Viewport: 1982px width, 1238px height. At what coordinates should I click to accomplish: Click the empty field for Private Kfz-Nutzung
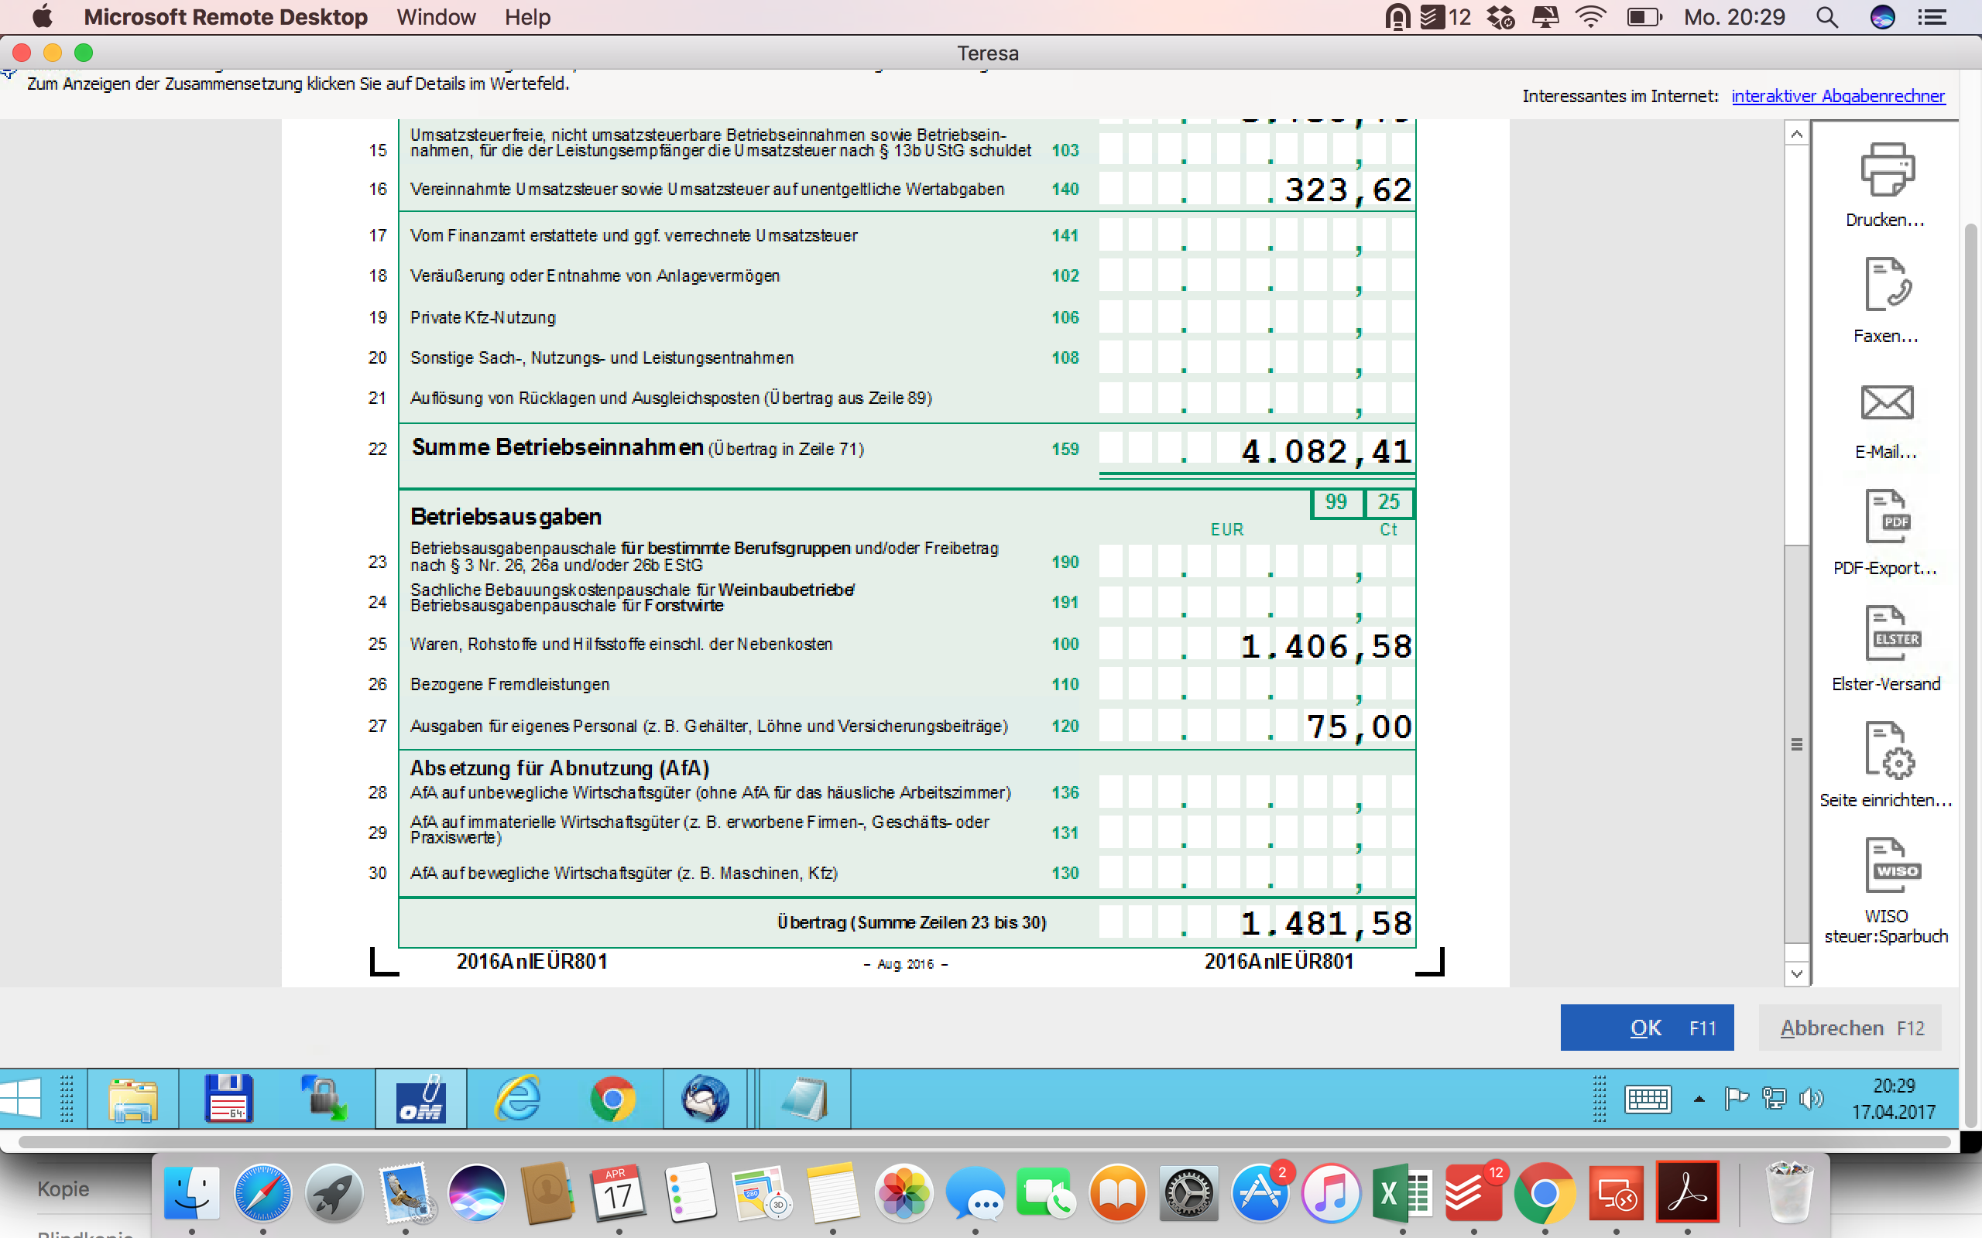[x=1257, y=318]
